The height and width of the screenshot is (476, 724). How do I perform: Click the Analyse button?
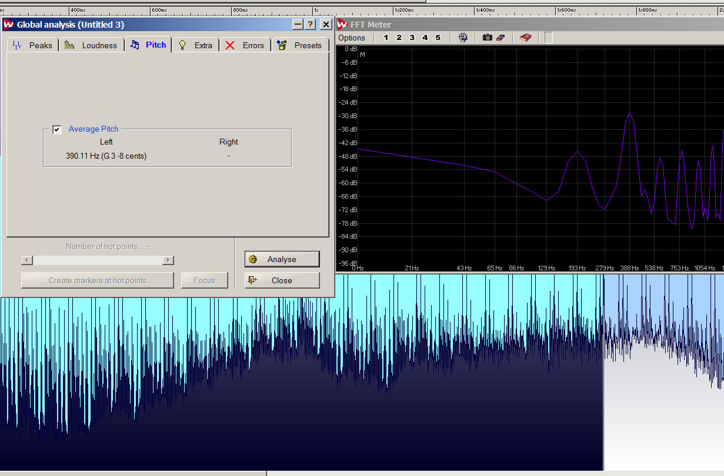tap(282, 259)
